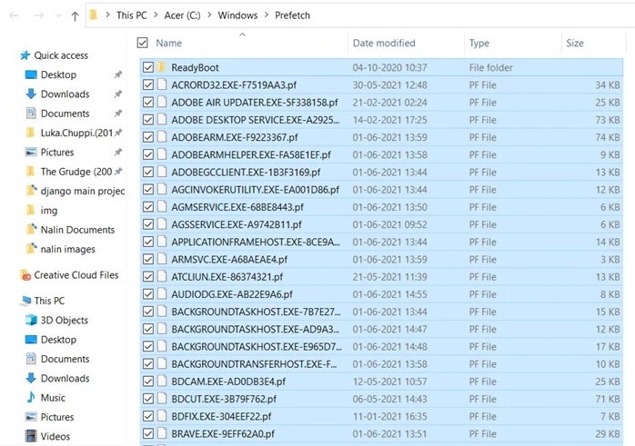Click the folder icon in address bar
Viewport: 635px width, 446px height.
click(x=94, y=15)
